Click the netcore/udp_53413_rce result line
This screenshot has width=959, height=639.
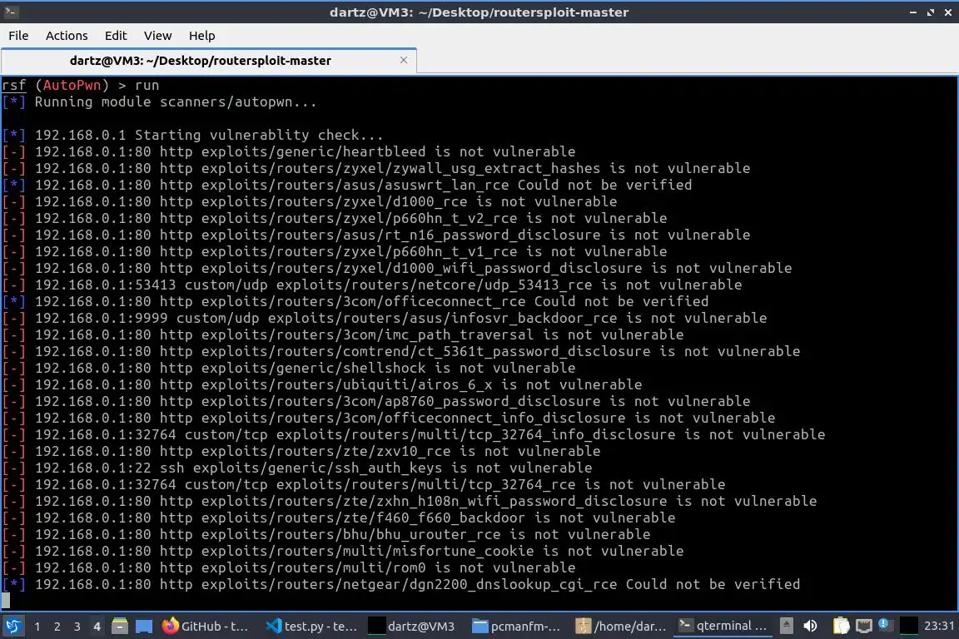click(x=372, y=285)
